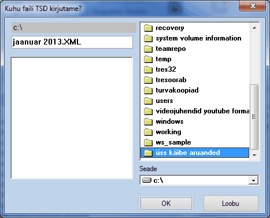Choose the 'temp' folder label
Image resolution: width=270 pixels, height=218 pixels.
164,59
